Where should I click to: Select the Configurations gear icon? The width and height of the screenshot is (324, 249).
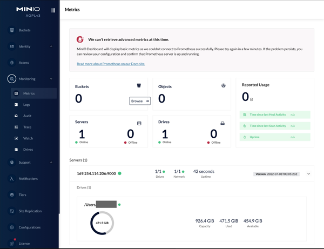point(12,227)
